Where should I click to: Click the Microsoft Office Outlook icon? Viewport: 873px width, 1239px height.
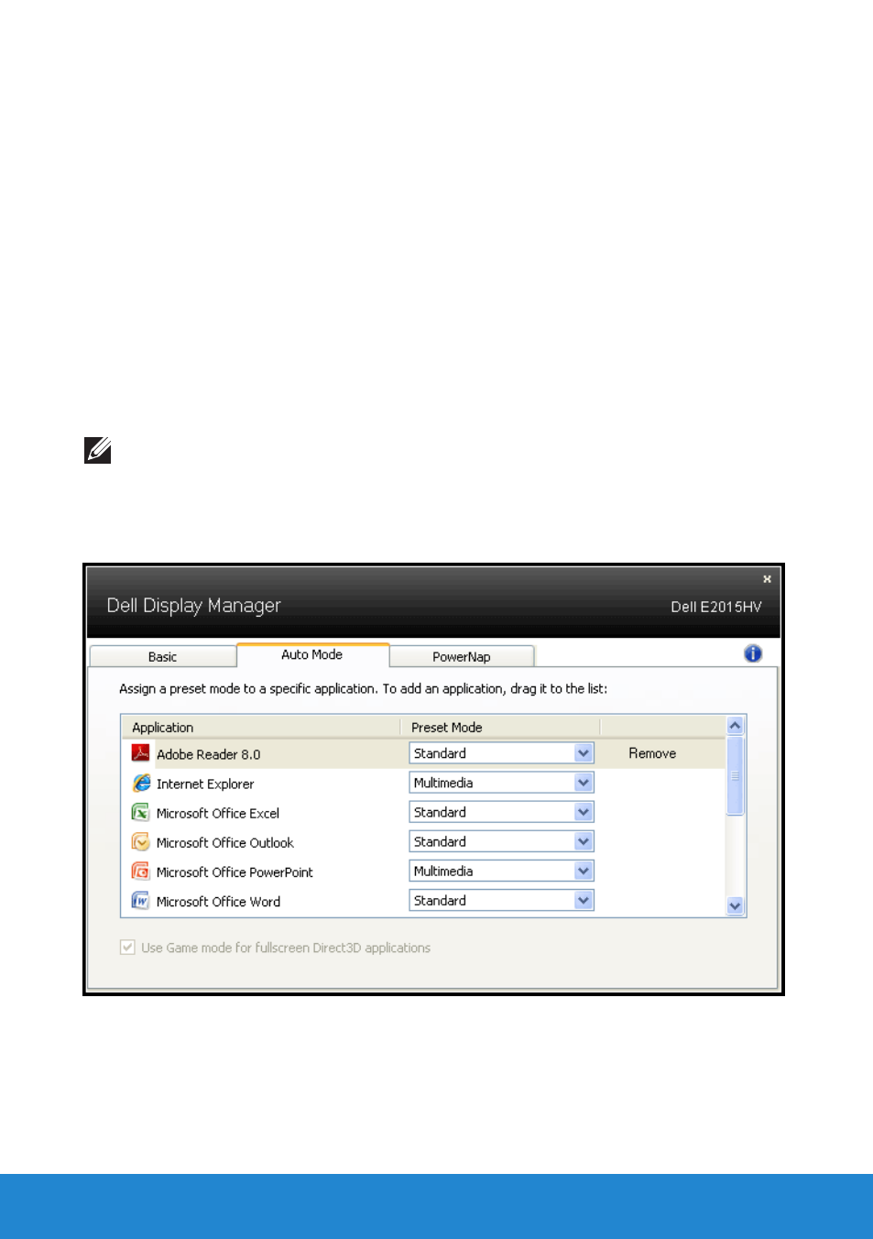[140, 841]
